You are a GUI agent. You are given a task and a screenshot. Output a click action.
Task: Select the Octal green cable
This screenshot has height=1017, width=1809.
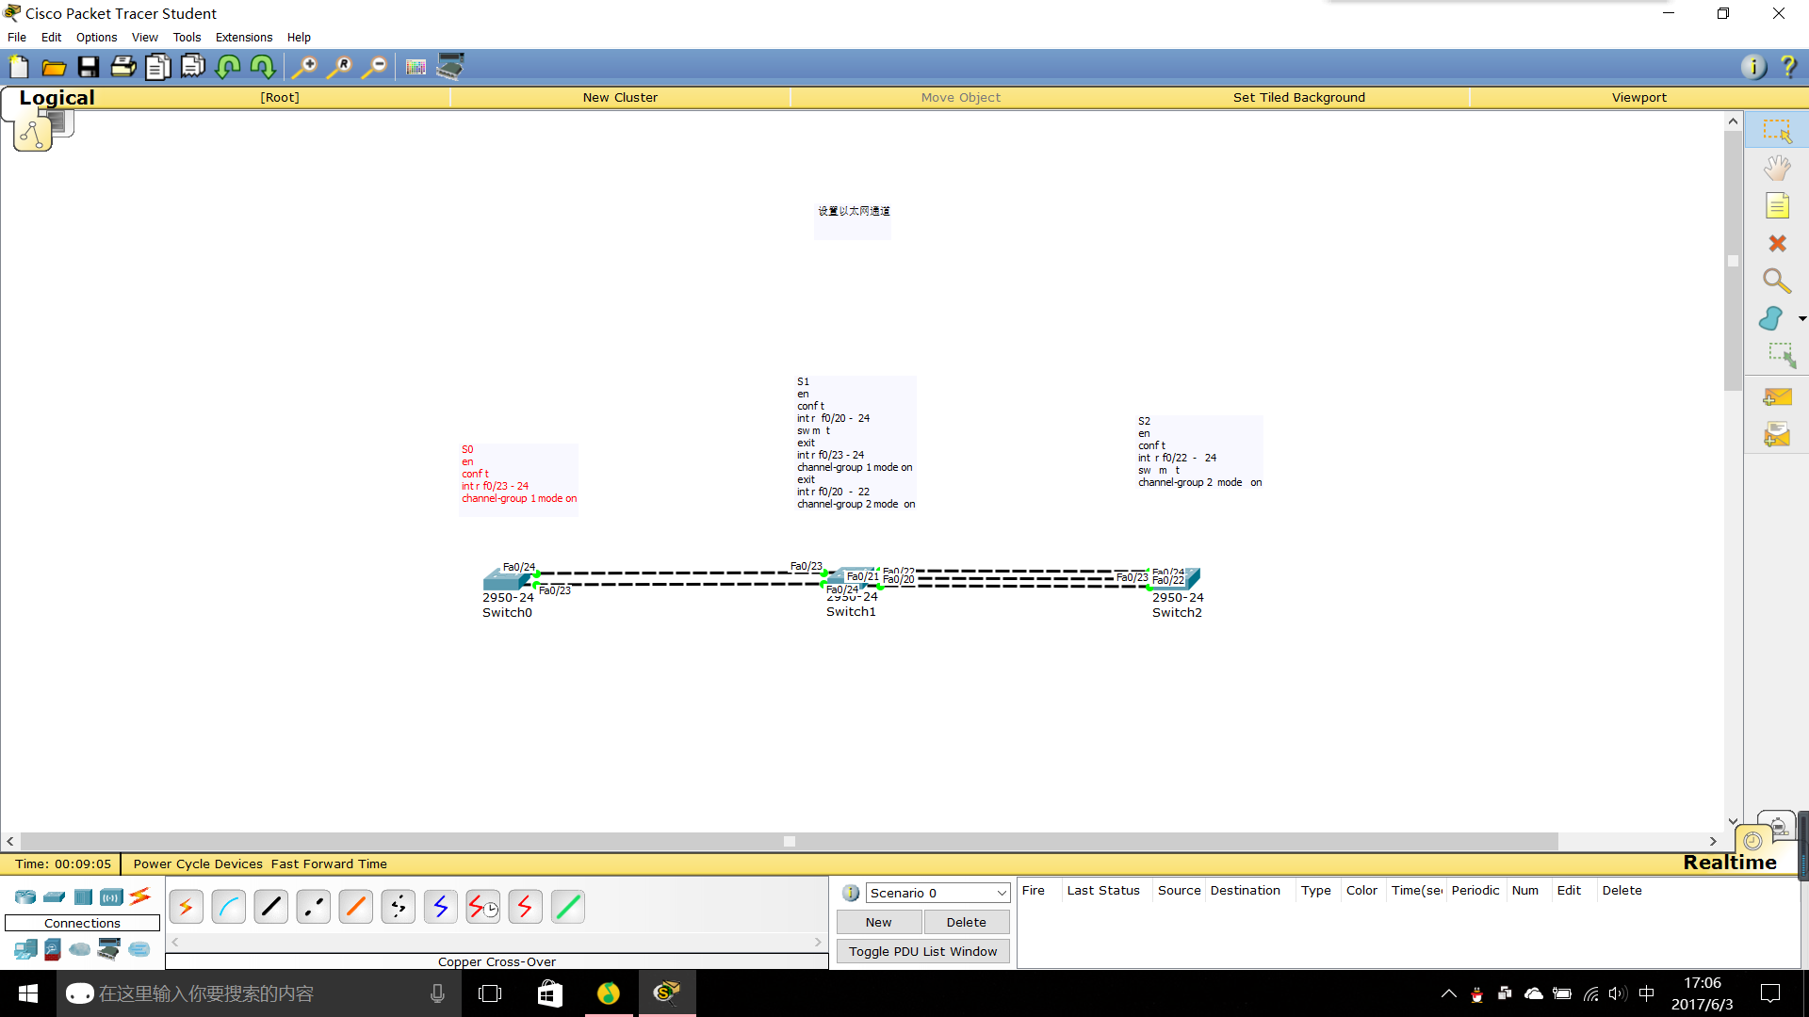[568, 907]
